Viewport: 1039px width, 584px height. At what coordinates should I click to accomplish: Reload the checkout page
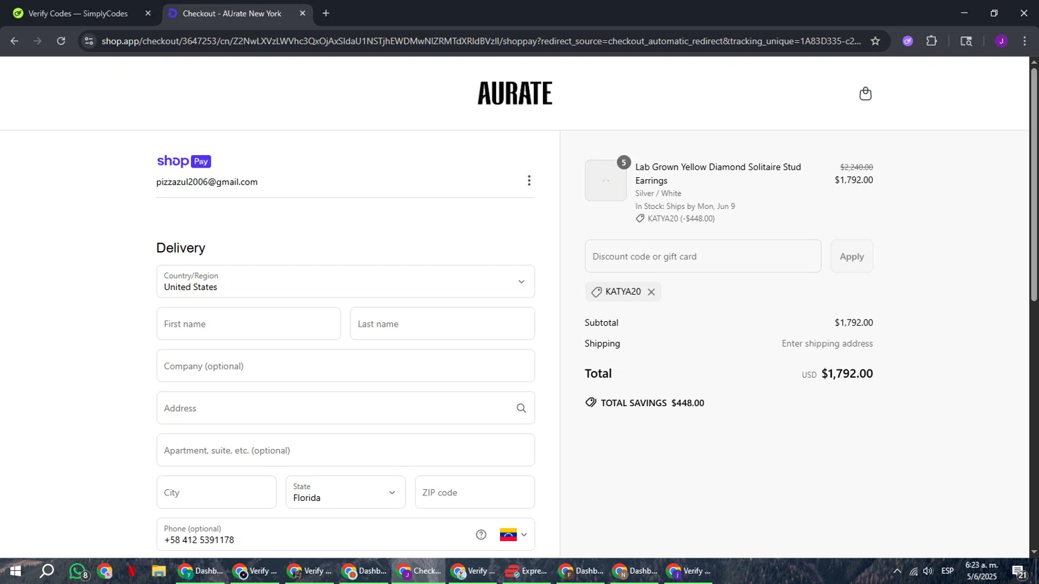coord(61,41)
